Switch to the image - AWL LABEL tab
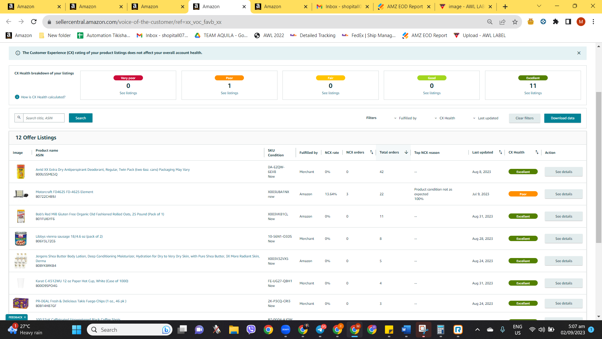Viewport: 602px width, 339px height. [465, 7]
